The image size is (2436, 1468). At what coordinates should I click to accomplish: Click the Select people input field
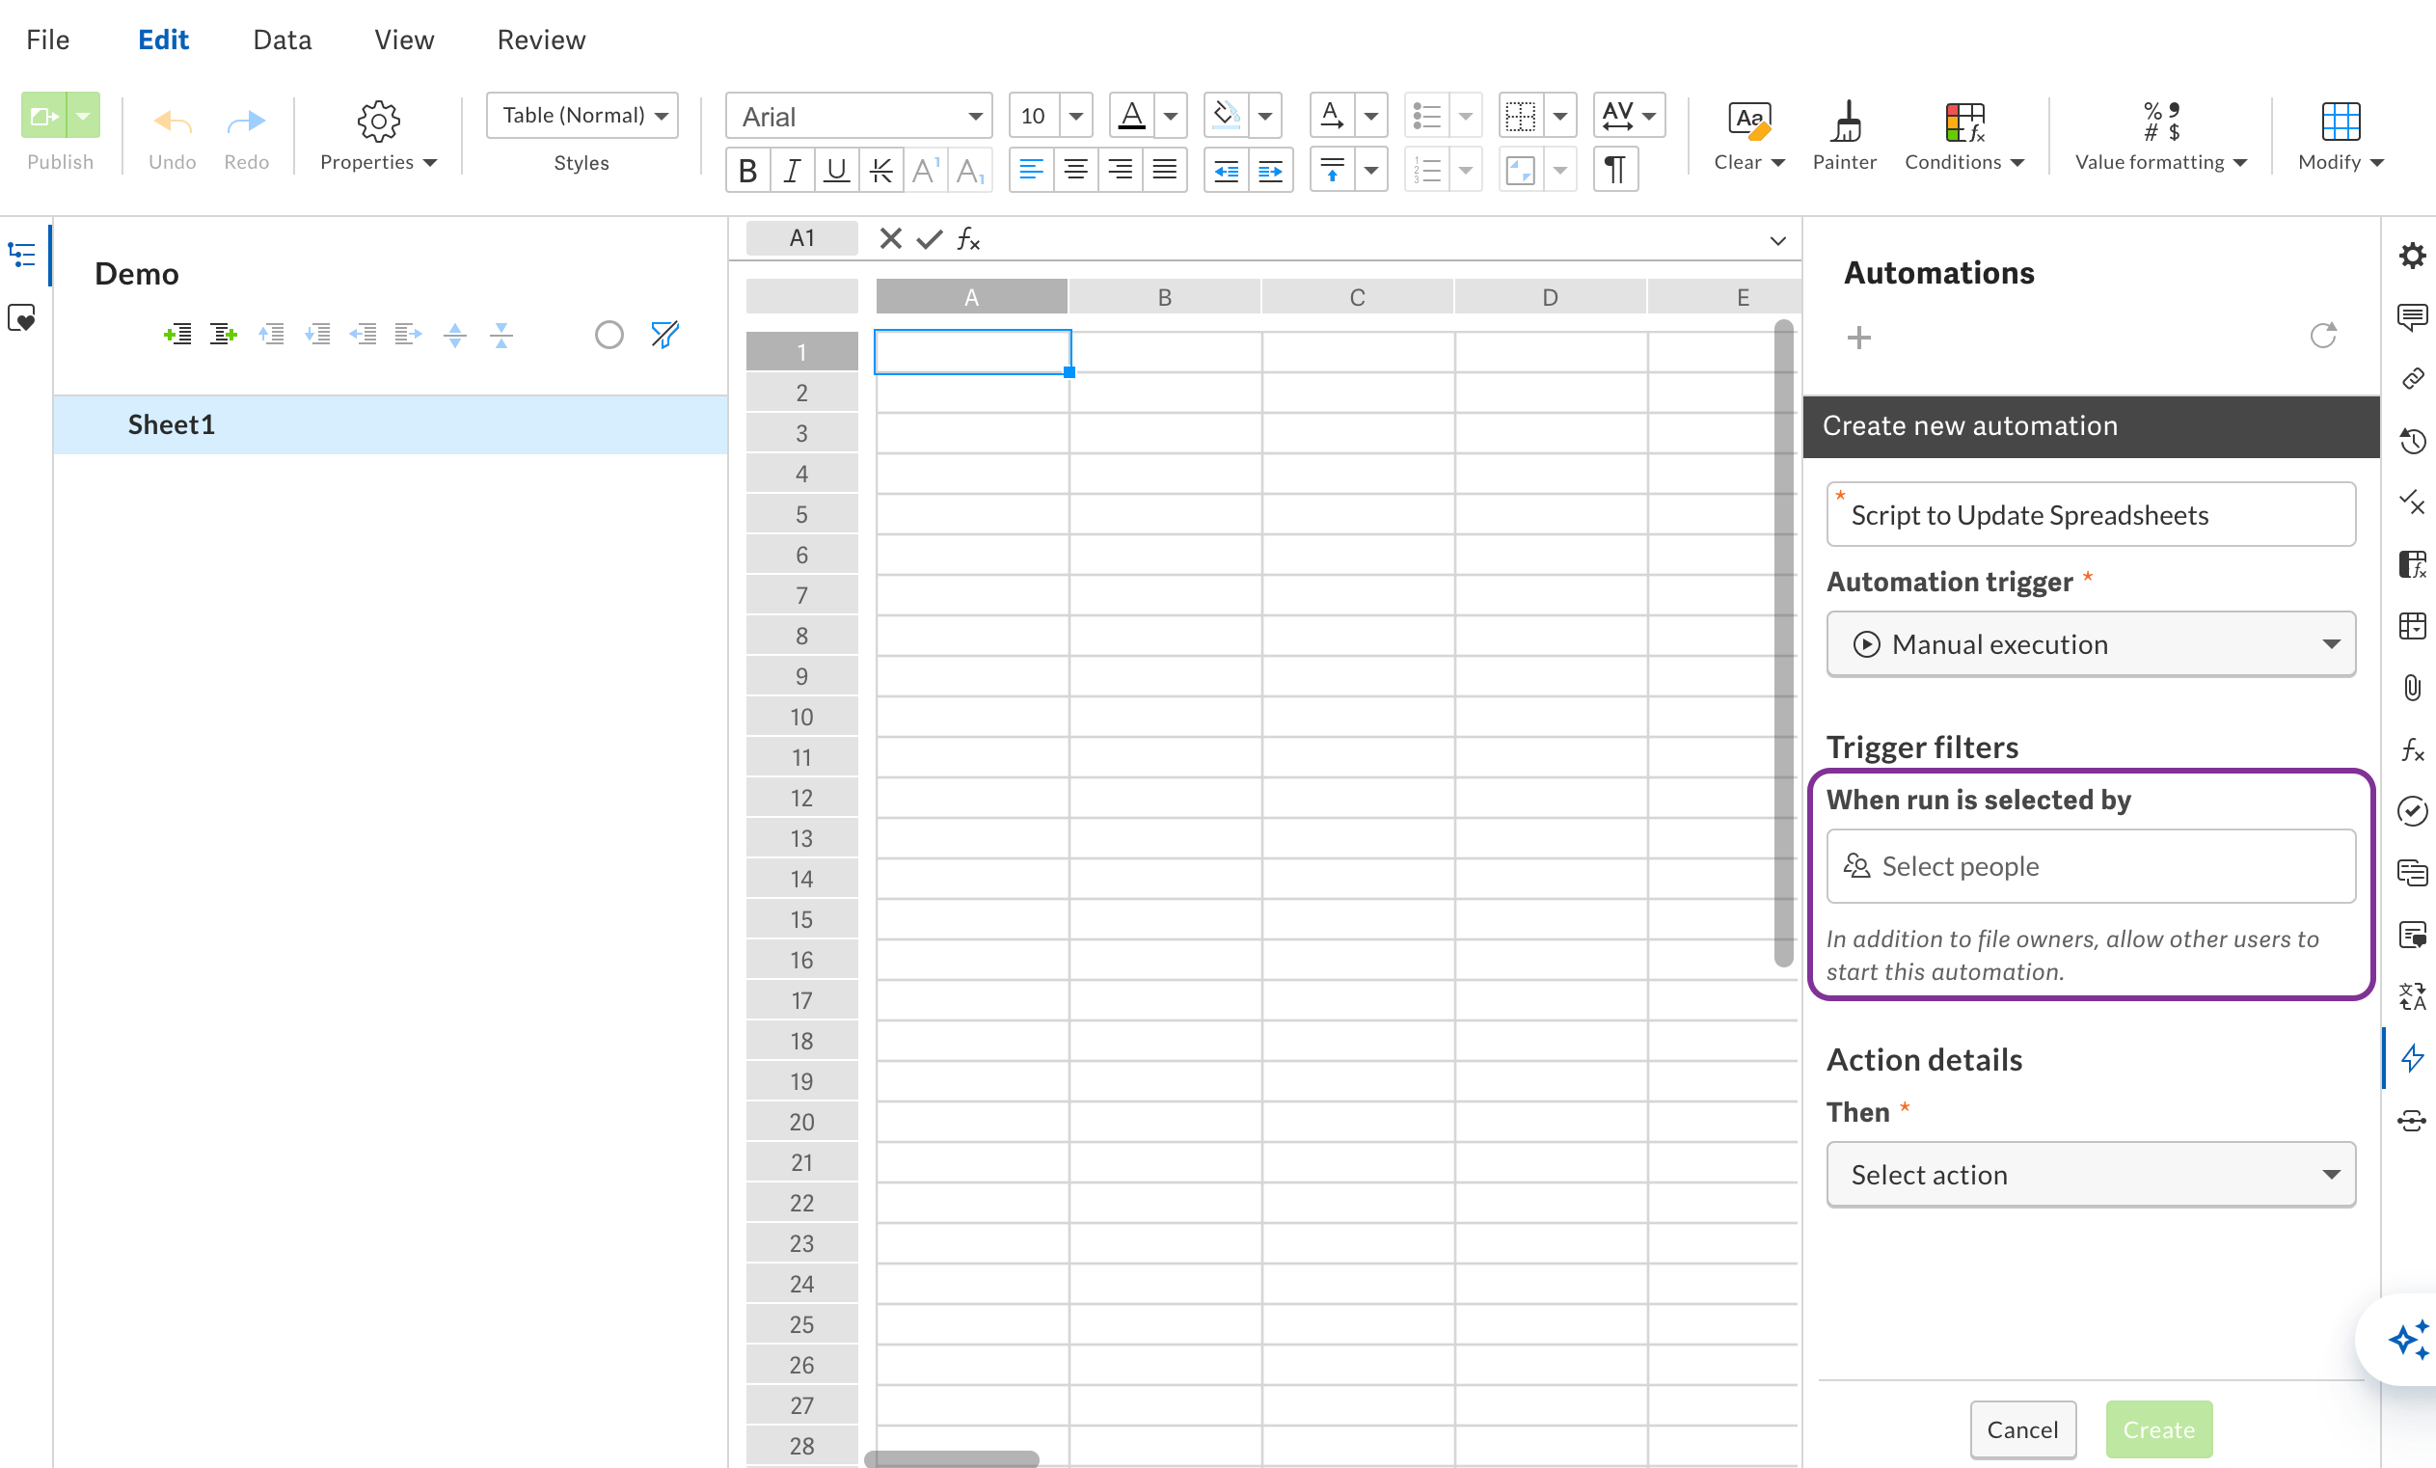[2090, 866]
